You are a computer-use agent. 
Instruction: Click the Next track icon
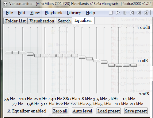(x=139, y=13)
